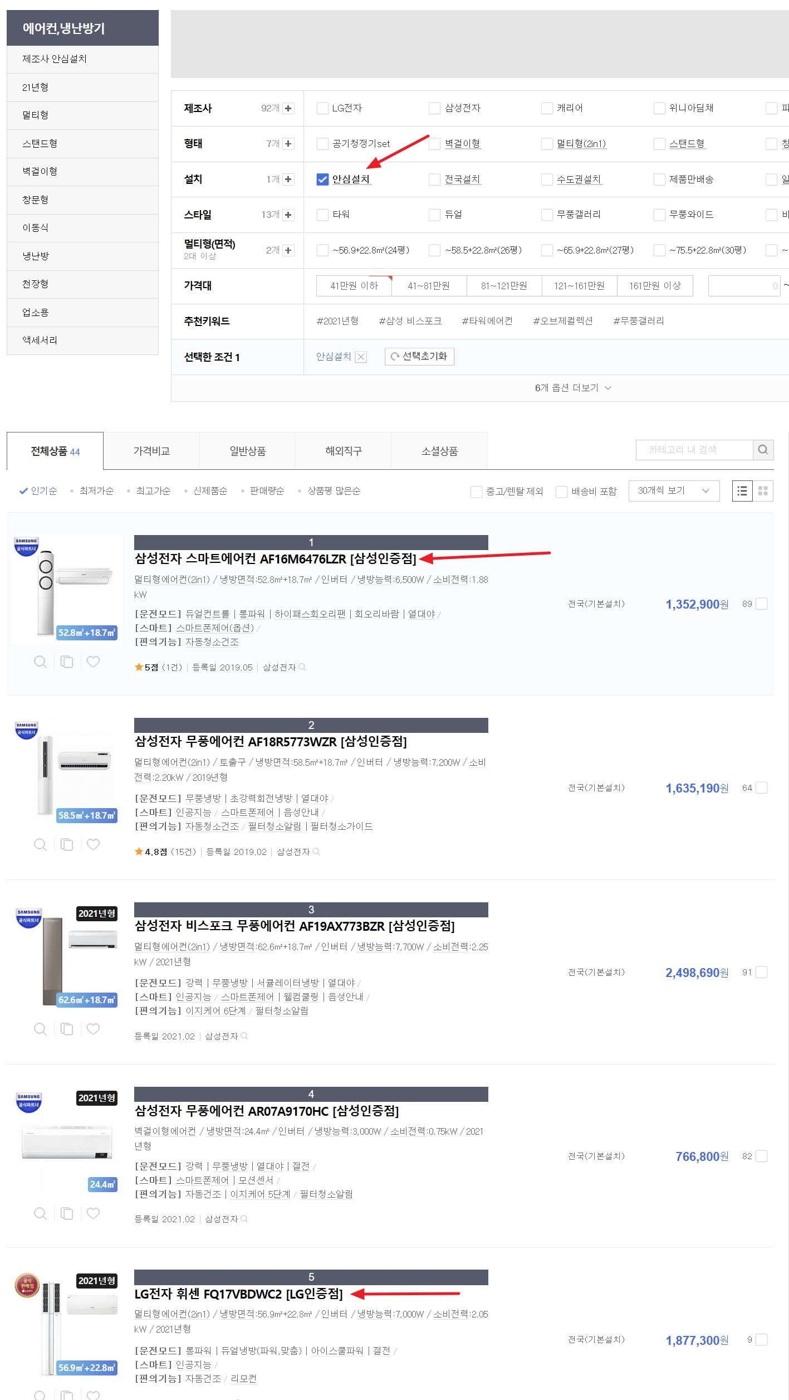
Task: Click 선택초기화 reset button
Action: point(419,357)
